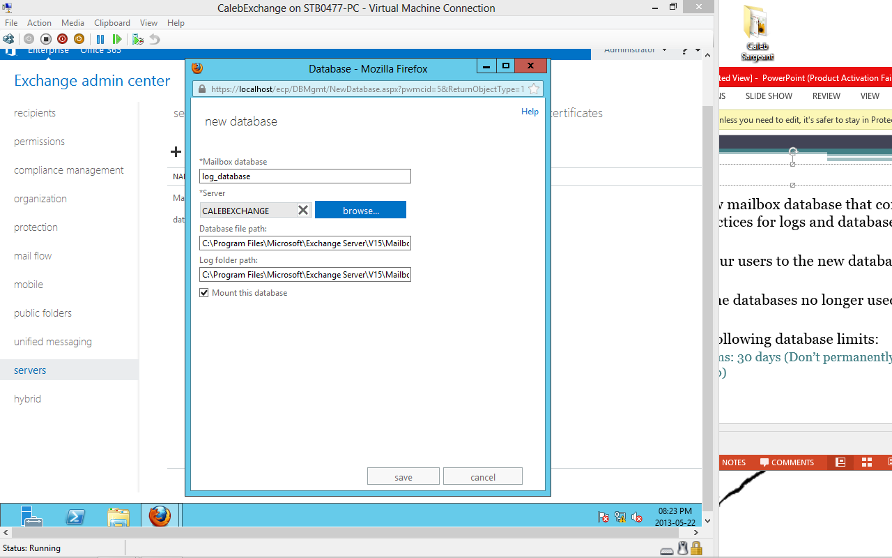The image size is (892, 558).
Task: Open the SLIDE SHOW tab in PowerPoint
Action: click(769, 96)
